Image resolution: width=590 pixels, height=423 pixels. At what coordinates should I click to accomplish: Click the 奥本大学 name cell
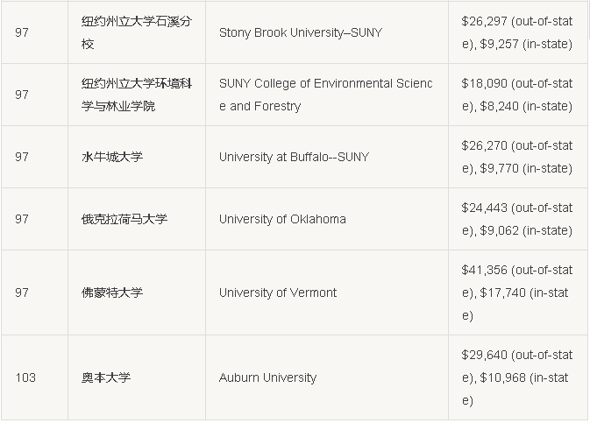137,377
